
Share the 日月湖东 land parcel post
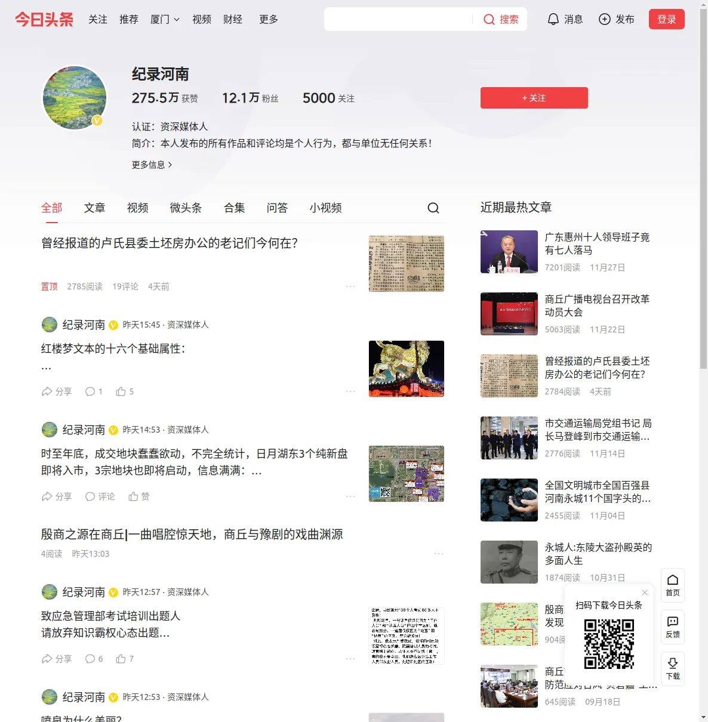click(x=57, y=496)
